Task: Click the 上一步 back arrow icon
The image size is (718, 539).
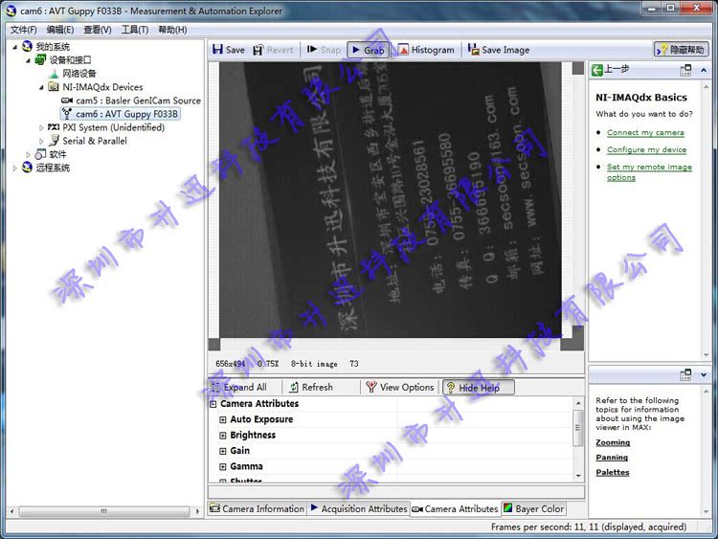Action: (x=596, y=70)
